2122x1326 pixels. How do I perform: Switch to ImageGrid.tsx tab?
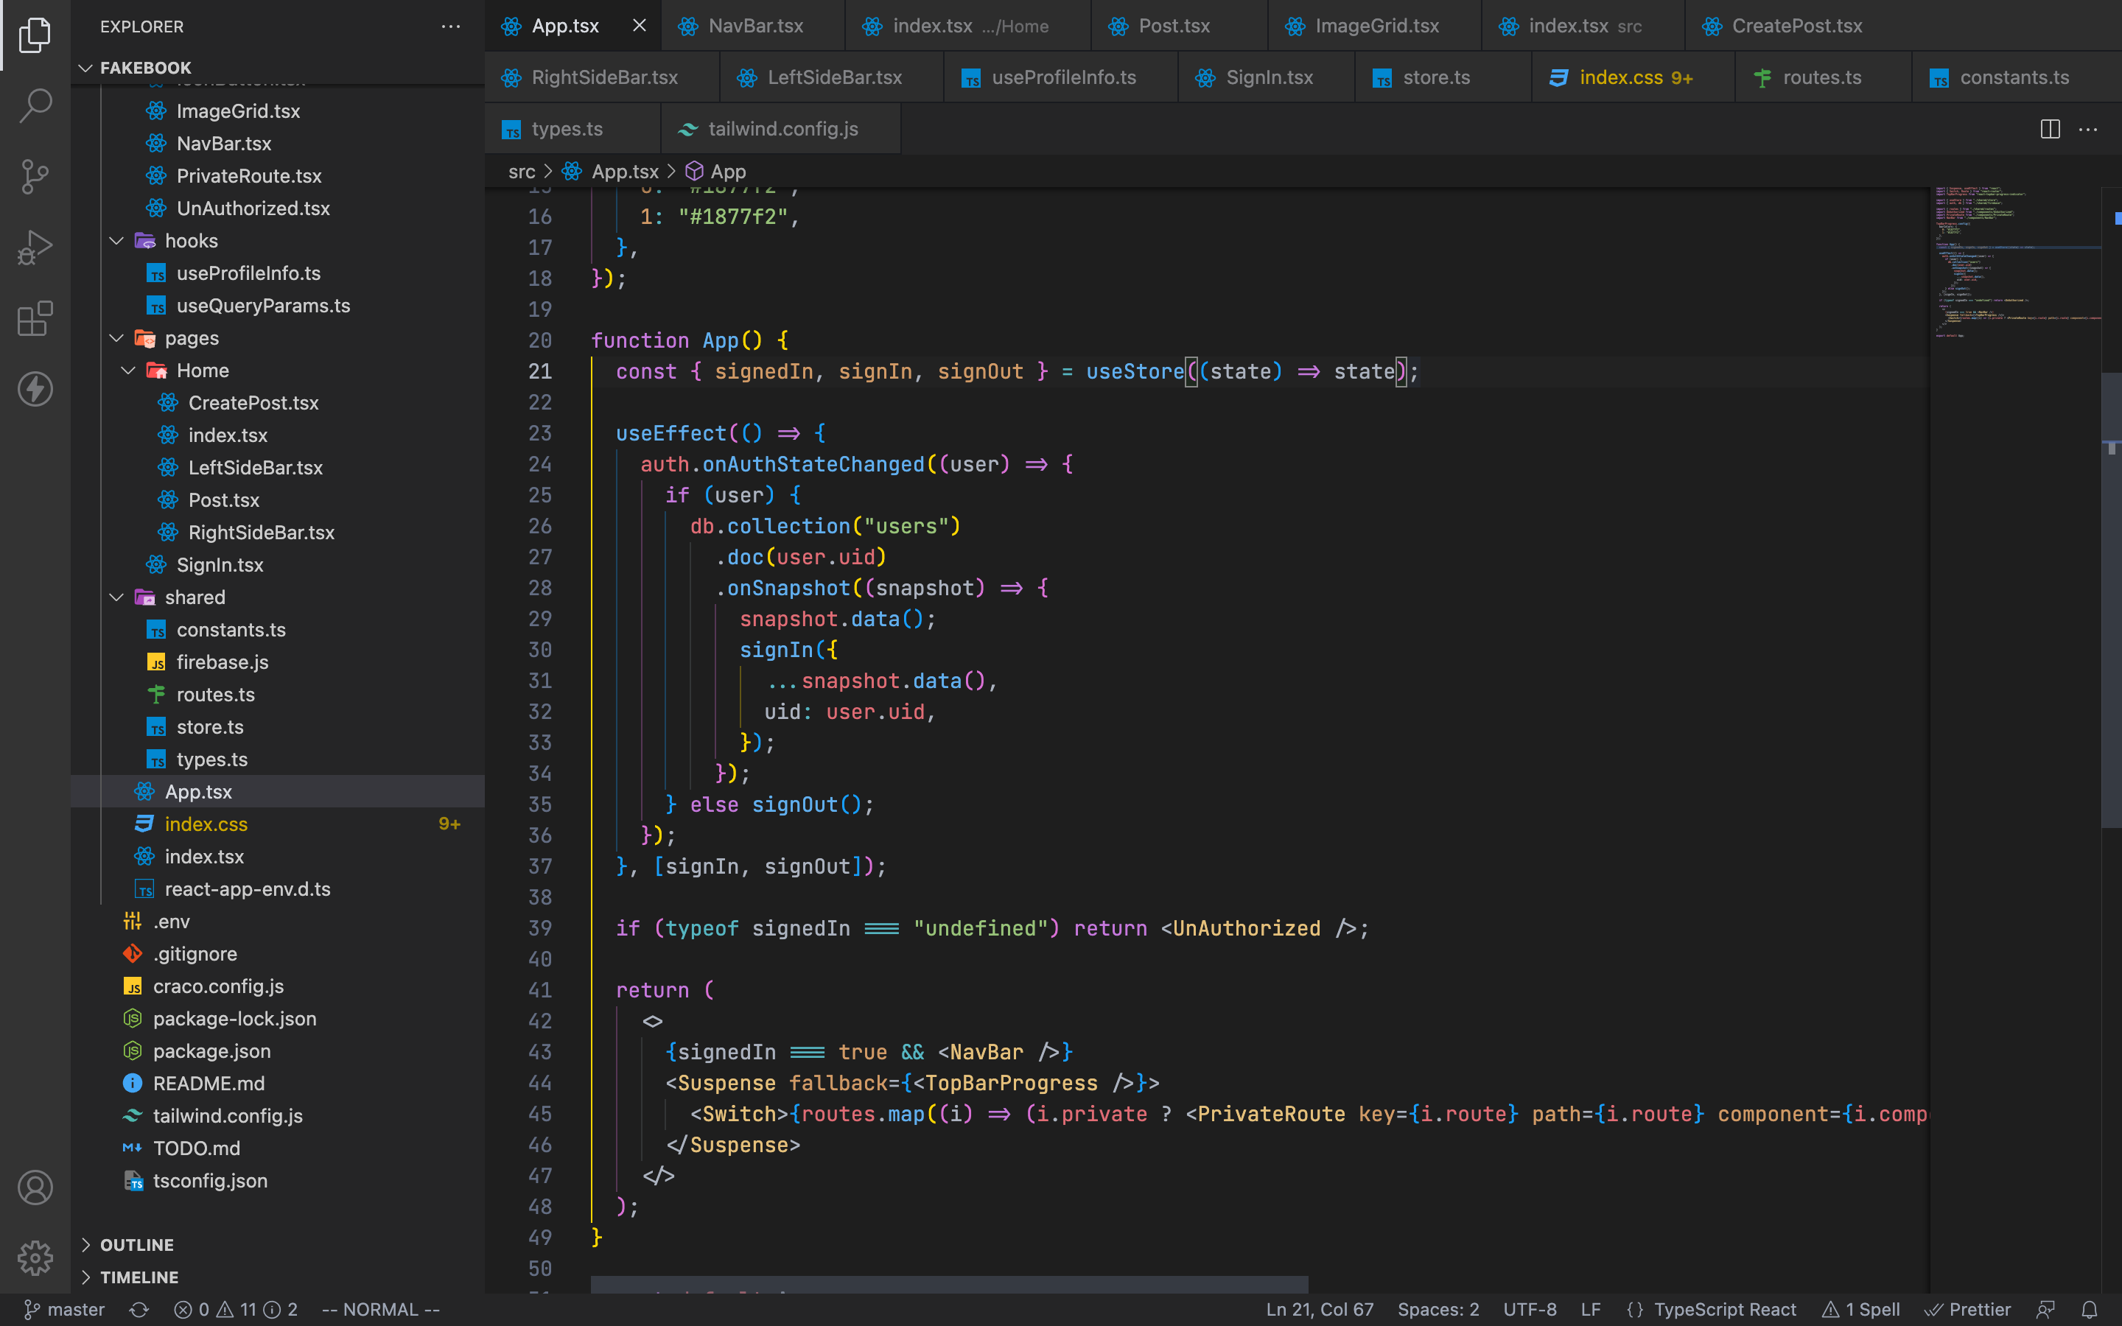point(1375,26)
